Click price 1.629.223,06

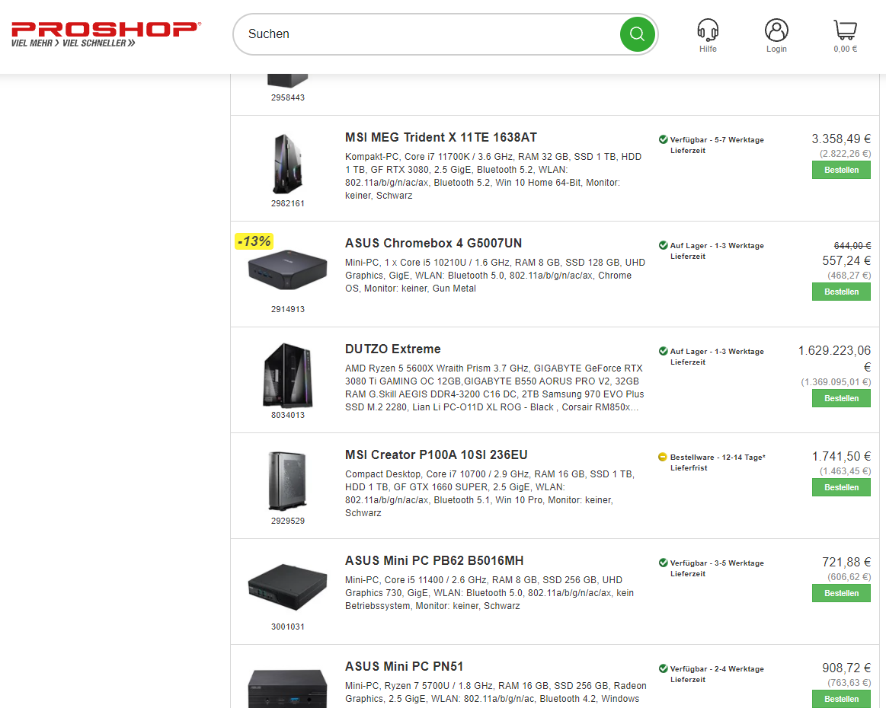click(x=834, y=351)
